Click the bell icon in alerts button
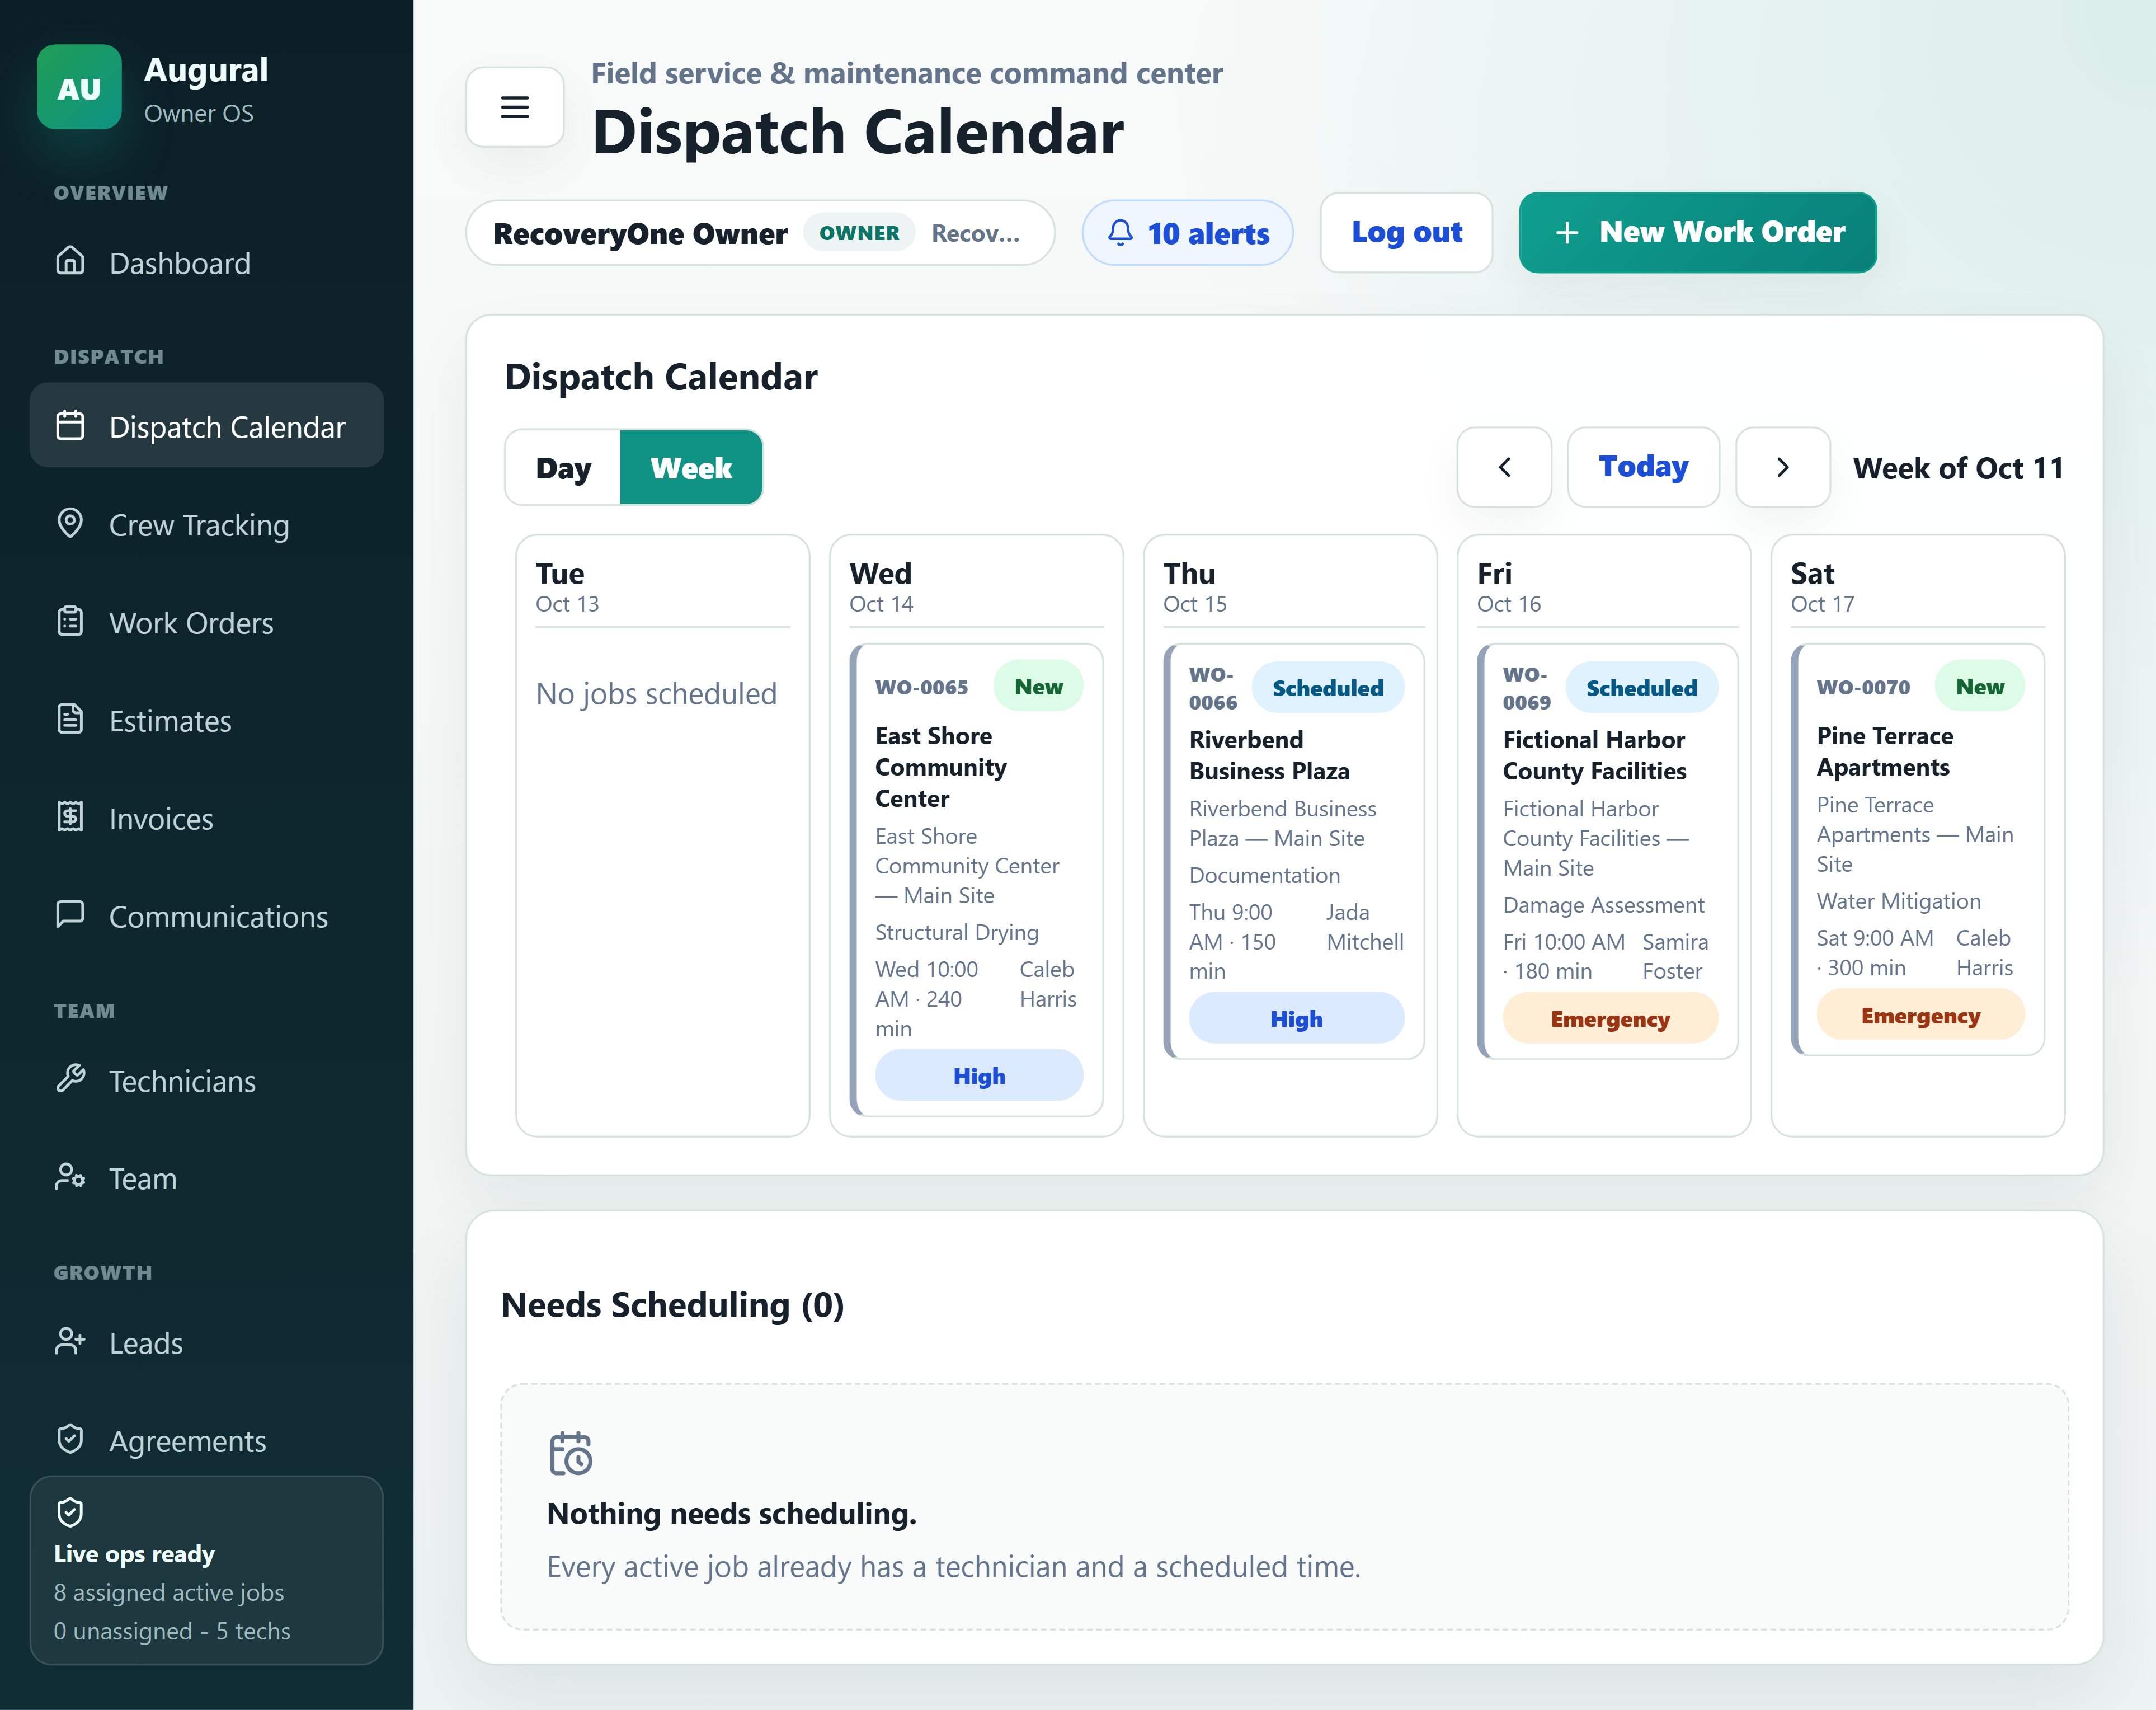Viewport: 2156px width, 1710px height. click(x=1120, y=233)
